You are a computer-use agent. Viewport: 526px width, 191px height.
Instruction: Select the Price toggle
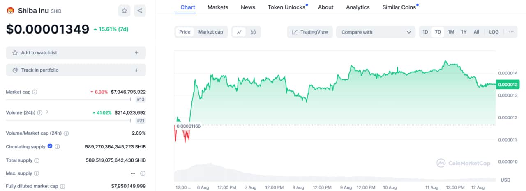pyautogui.click(x=185, y=32)
